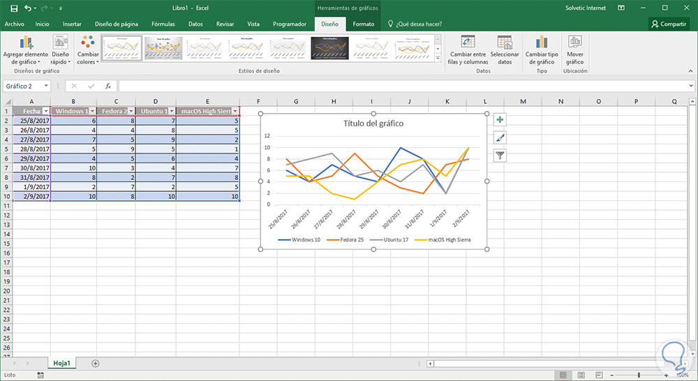Click the macro record icon in status bar

pyautogui.click(x=40, y=375)
